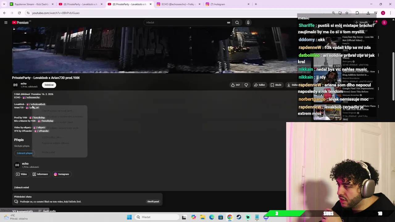395x222 pixels.
Task: Switch to (7) Instagram tab
Action: tap(227, 4)
